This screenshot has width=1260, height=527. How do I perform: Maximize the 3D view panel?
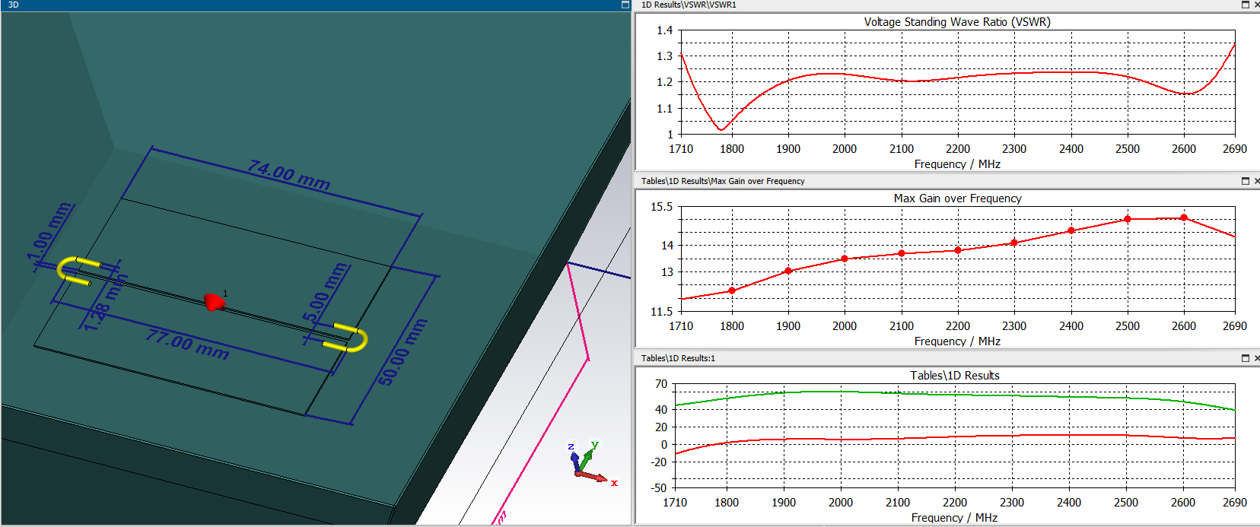(625, 5)
